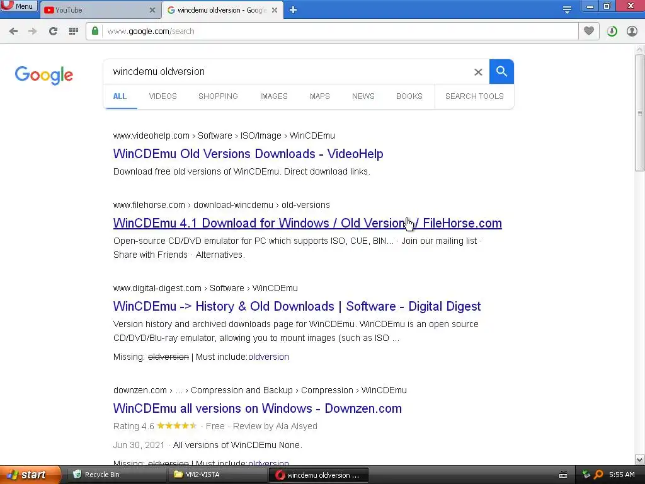Viewport: 645px width, 484px height.
Task: Click Must include oldversion link under Digital Digest
Action: point(268,357)
